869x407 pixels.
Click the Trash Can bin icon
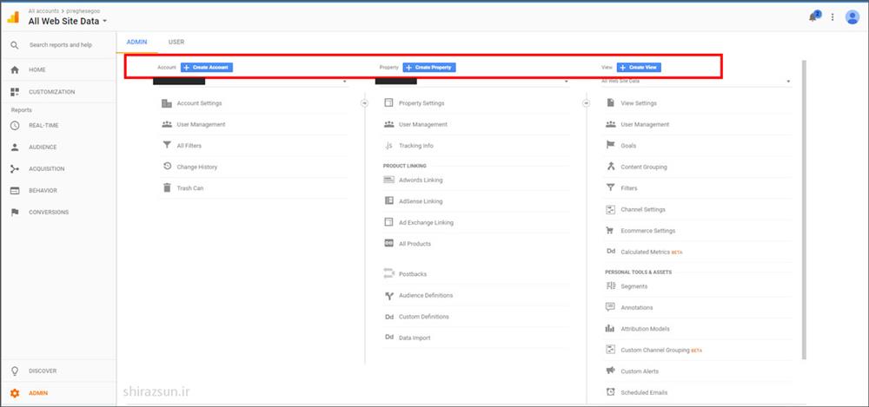point(167,188)
